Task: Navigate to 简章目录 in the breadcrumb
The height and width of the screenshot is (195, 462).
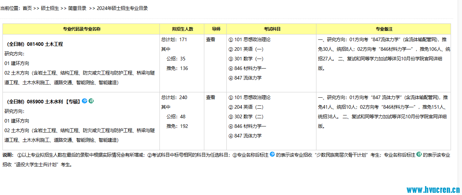Action: point(77,8)
